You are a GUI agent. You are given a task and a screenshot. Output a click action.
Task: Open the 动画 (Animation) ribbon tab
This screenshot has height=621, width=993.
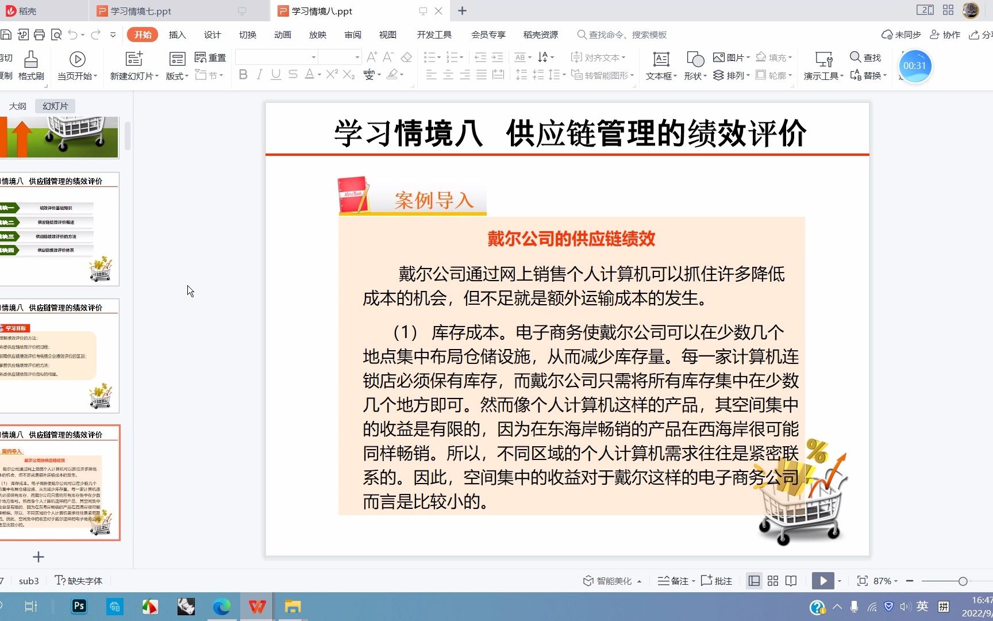(283, 34)
